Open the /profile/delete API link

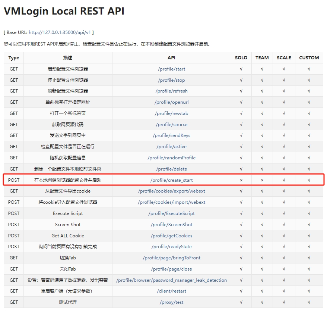point(171,169)
